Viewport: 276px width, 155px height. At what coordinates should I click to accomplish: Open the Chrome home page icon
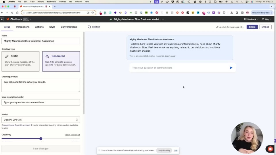coord(17,13)
